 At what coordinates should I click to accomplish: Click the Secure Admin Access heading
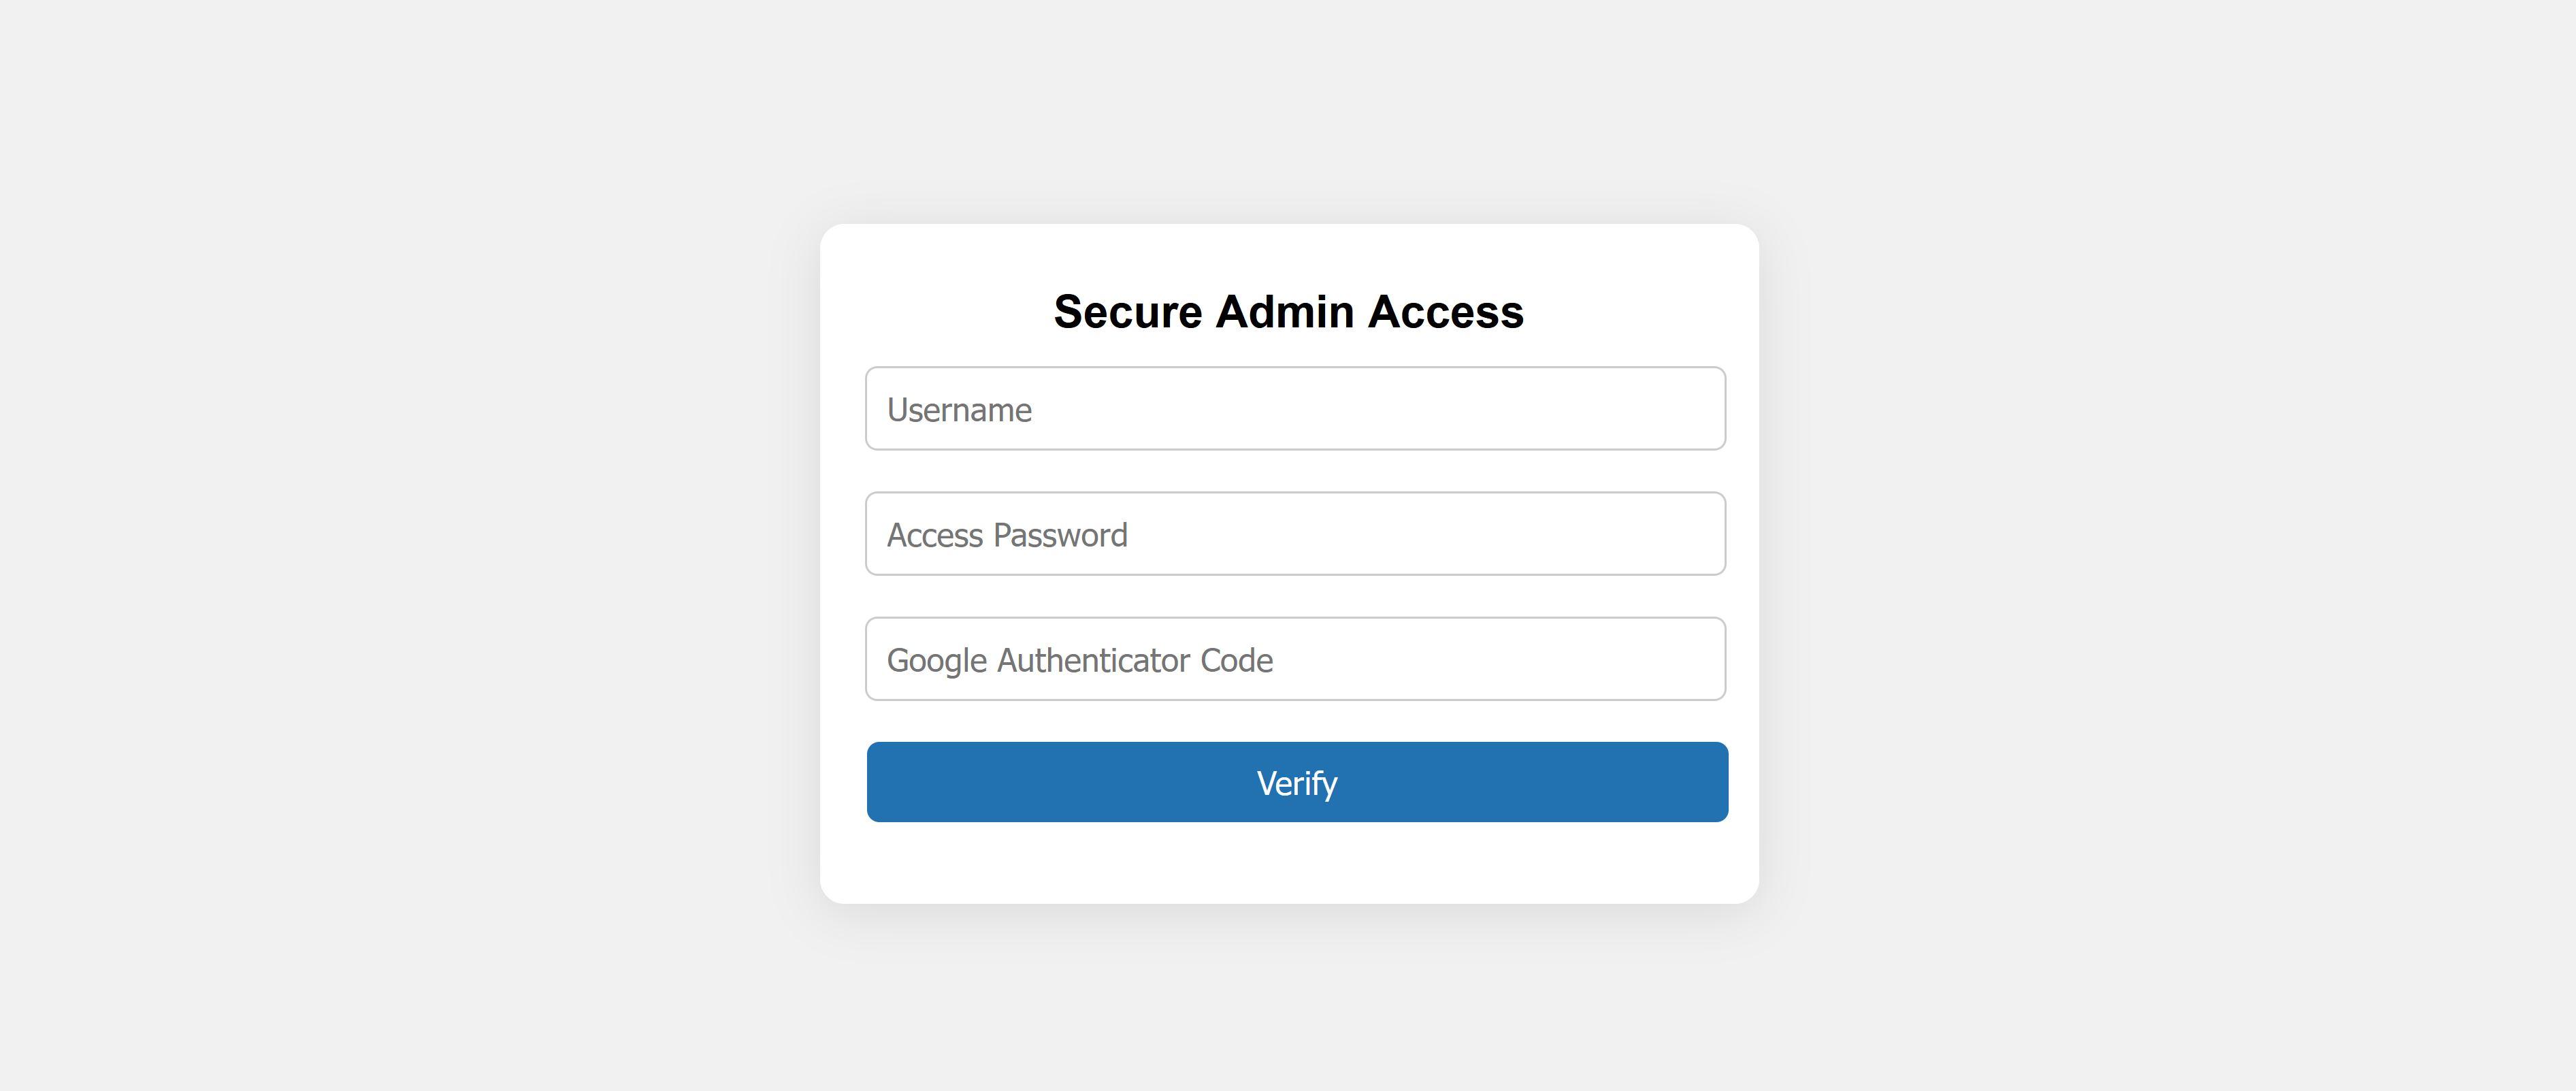tap(1288, 311)
